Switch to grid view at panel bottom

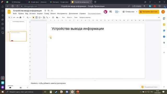(x=21, y=88)
